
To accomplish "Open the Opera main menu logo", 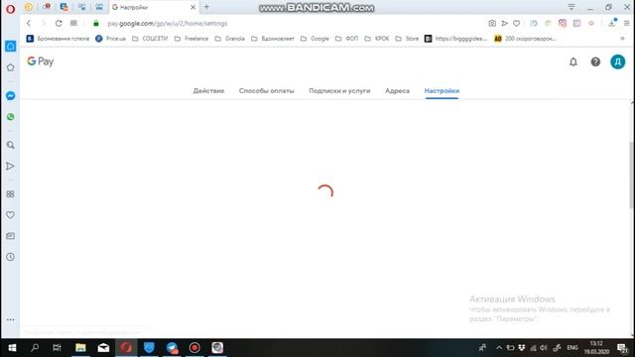I will click(10, 9).
